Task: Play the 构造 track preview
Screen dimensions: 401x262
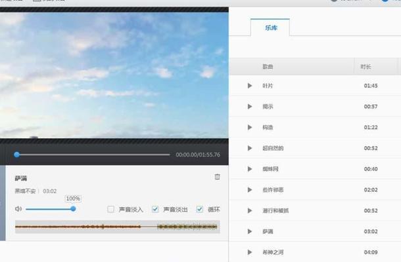Action: [x=250, y=128]
